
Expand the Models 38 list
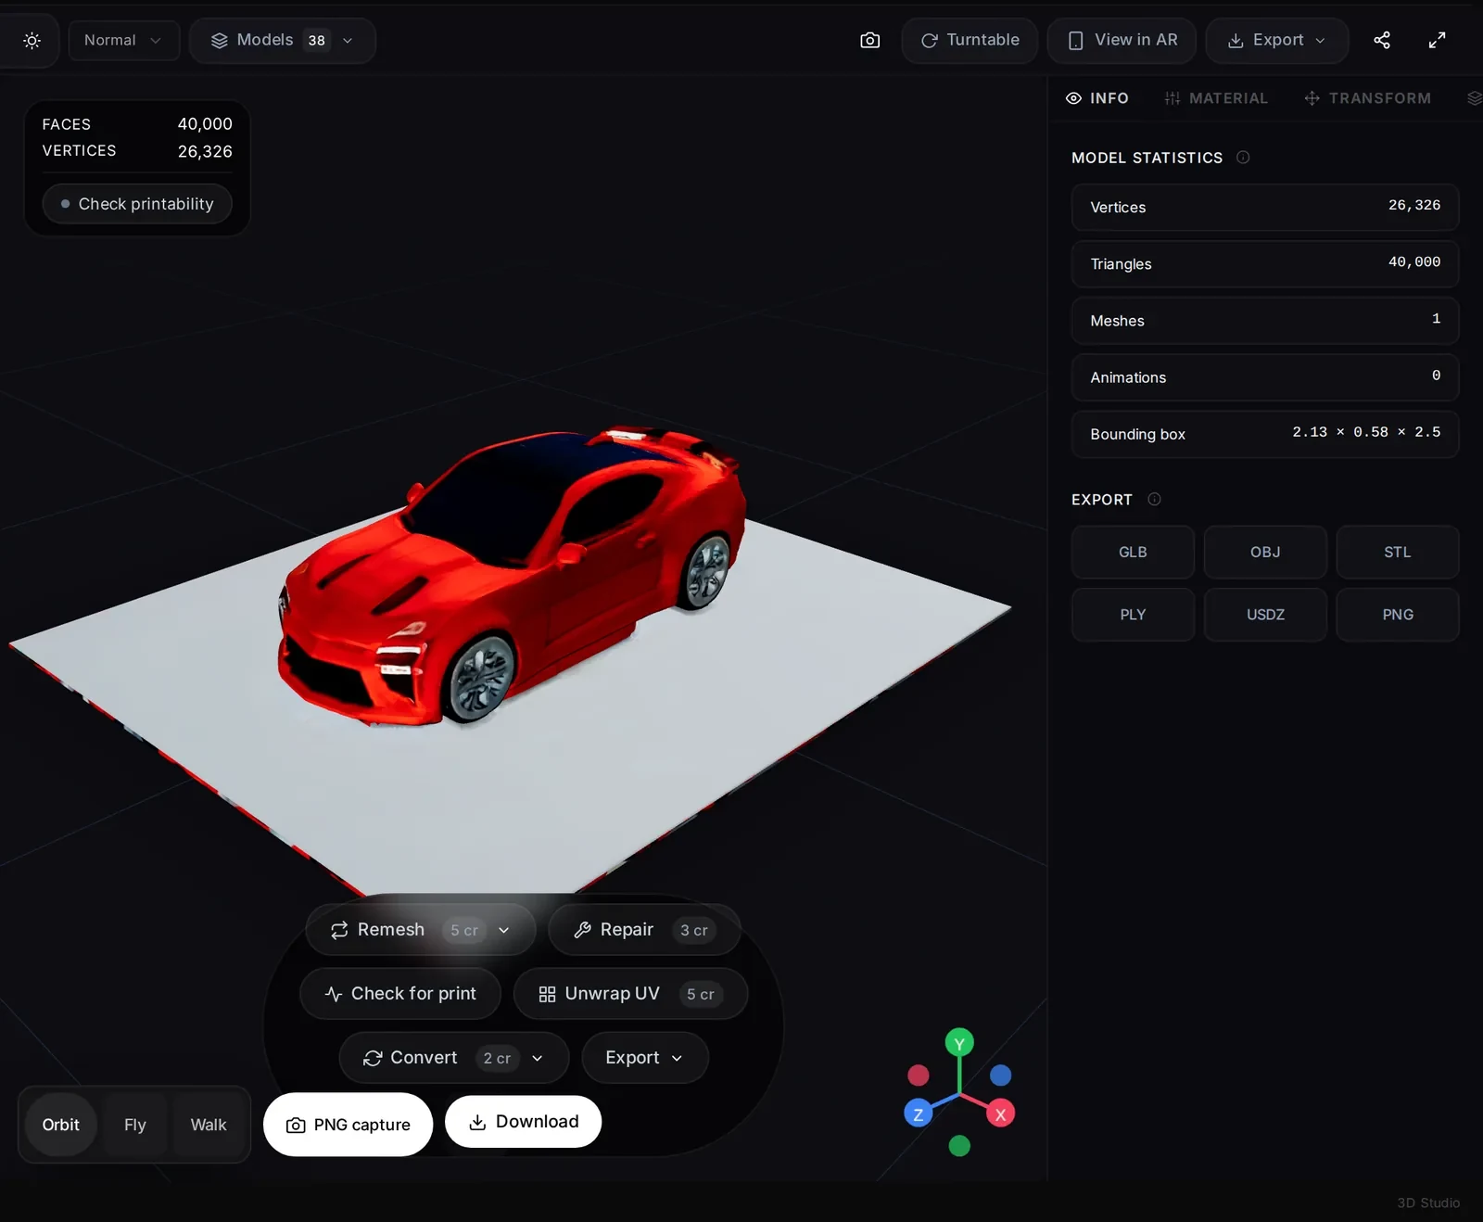point(283,41)
